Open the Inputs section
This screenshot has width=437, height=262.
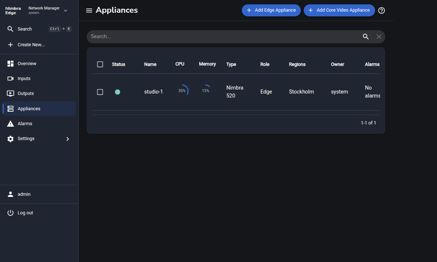tap(39, 79)
